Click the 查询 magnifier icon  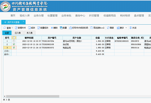pos(4,28)
